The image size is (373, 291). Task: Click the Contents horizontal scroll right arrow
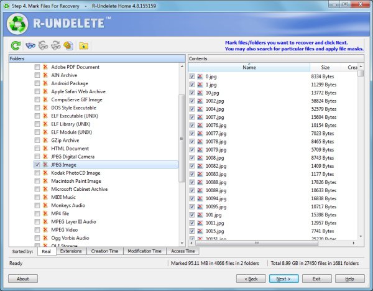point(354,243)
